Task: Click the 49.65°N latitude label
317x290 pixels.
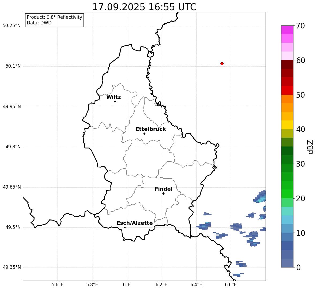Action: click(x=12, y=187)
